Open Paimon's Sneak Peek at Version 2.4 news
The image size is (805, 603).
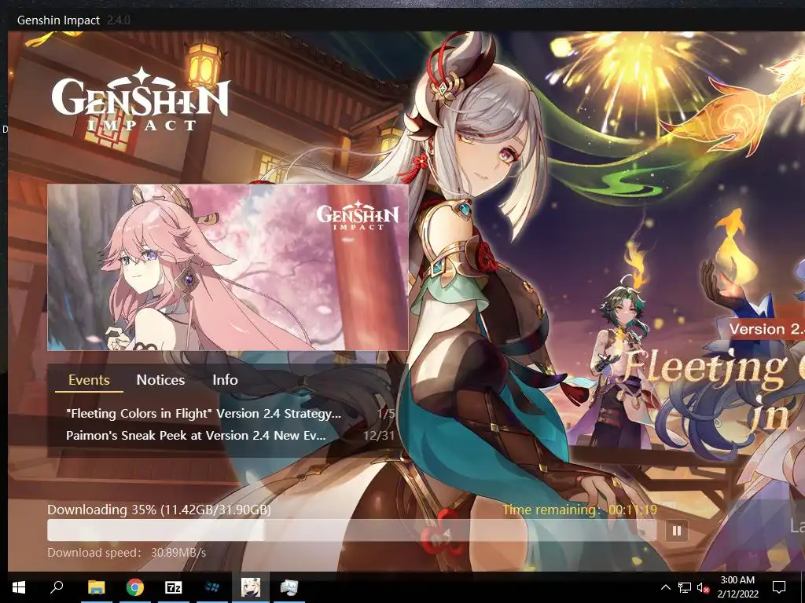(x=196, y=435)
